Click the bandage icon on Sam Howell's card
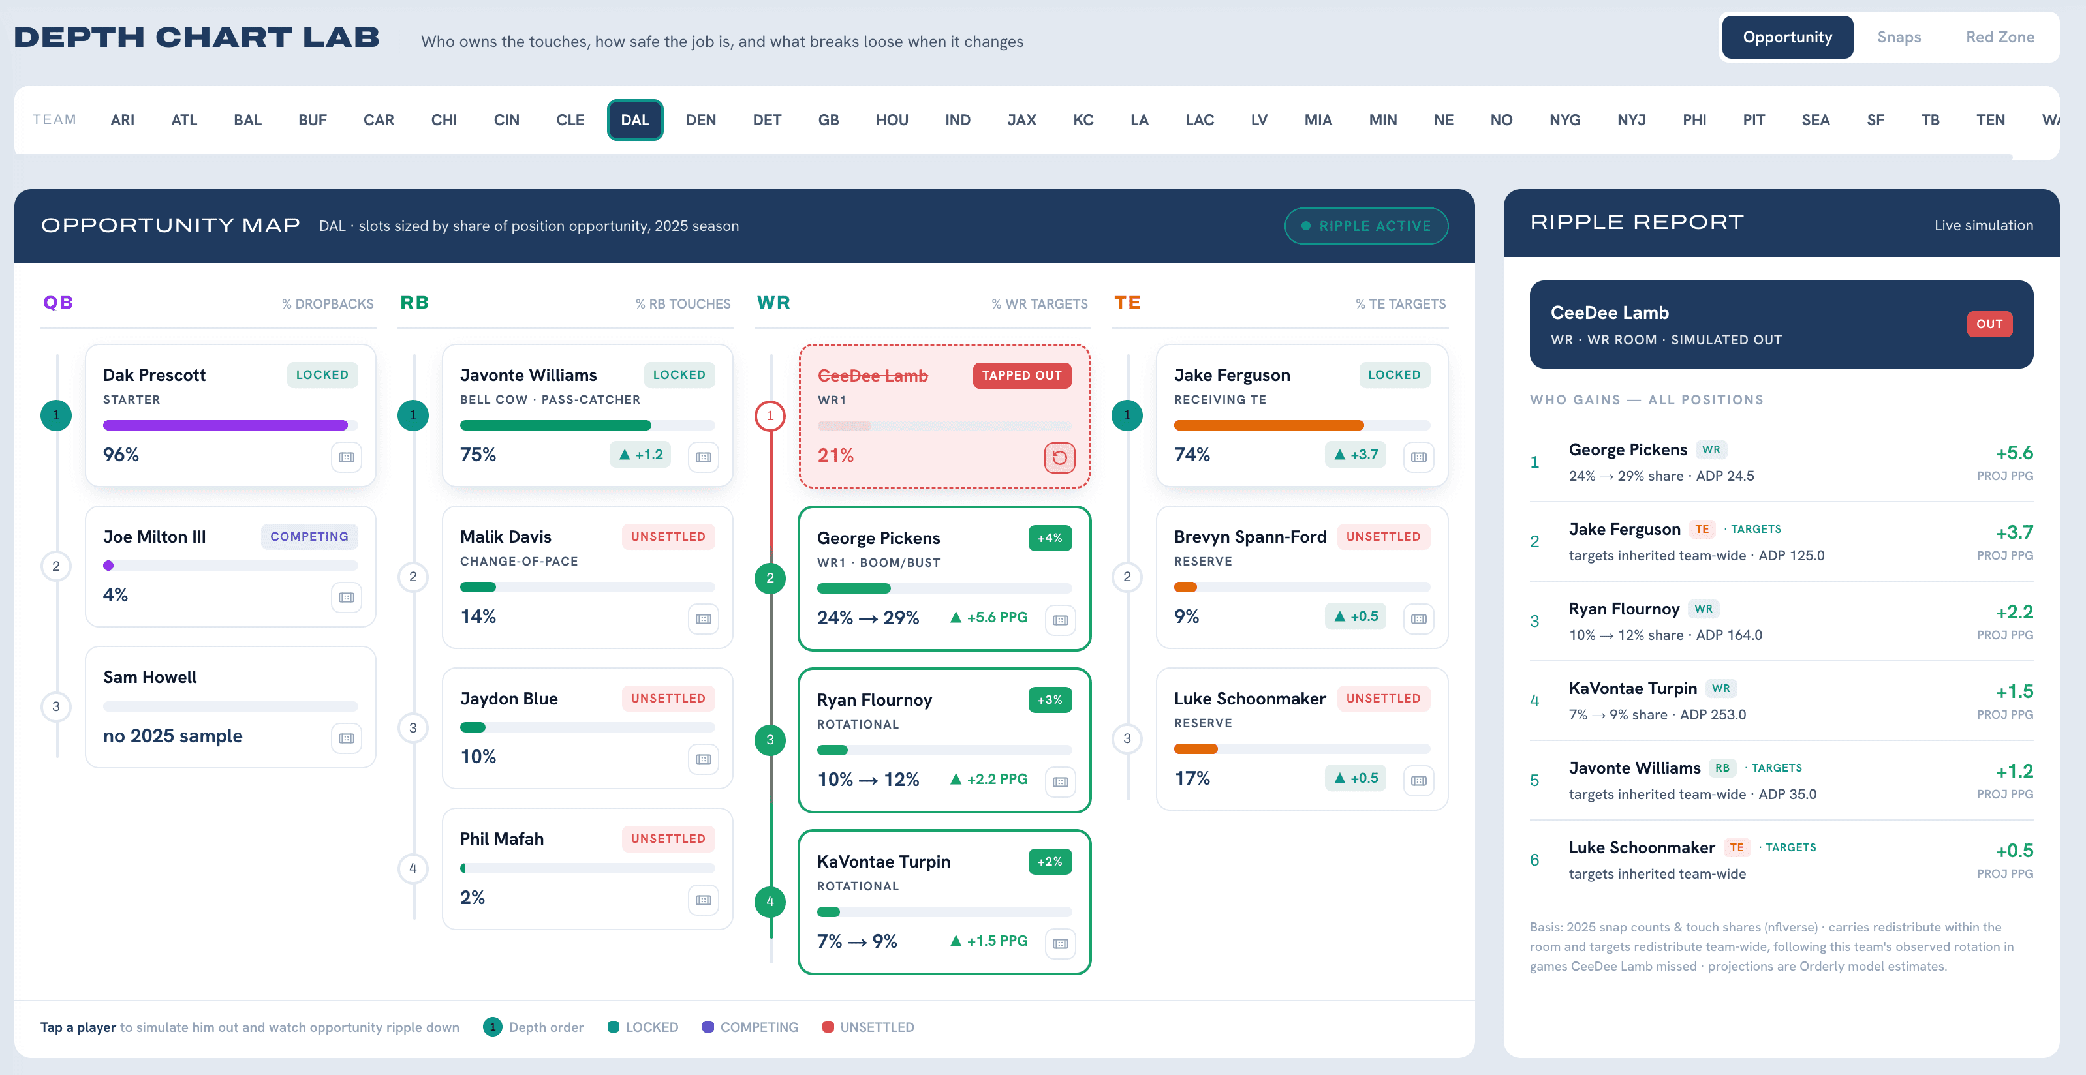The height and width of the screenshot is (1075, 2086). 347,738
